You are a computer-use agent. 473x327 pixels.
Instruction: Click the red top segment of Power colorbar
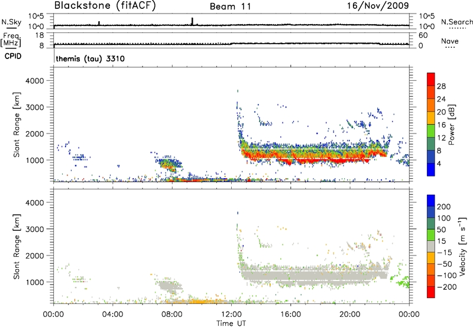click(x=431, y=79)
